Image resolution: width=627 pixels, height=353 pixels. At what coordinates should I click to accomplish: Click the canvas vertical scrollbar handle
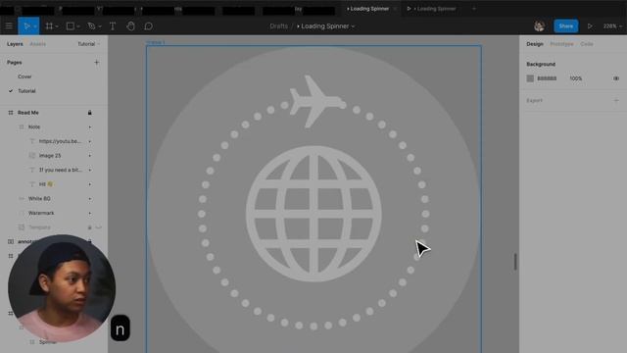pyautogui.click(x=515, y=262)
